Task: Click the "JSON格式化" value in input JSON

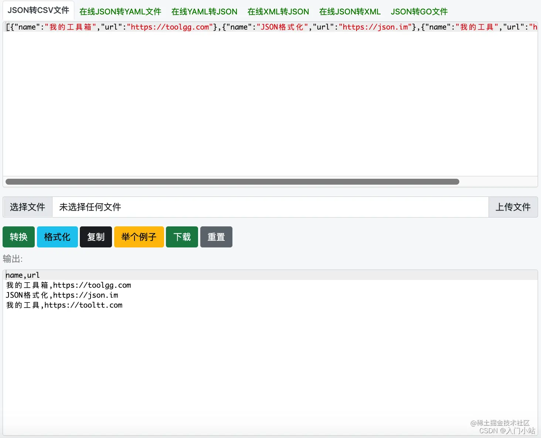Action: click(x=282, y=27)
